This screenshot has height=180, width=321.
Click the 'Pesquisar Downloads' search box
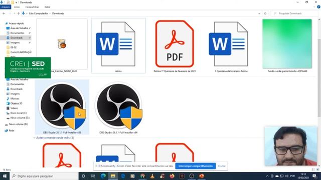pyautogui.click(x=294, y=13)
